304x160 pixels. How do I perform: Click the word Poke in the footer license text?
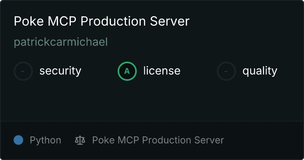pos(102,140)
